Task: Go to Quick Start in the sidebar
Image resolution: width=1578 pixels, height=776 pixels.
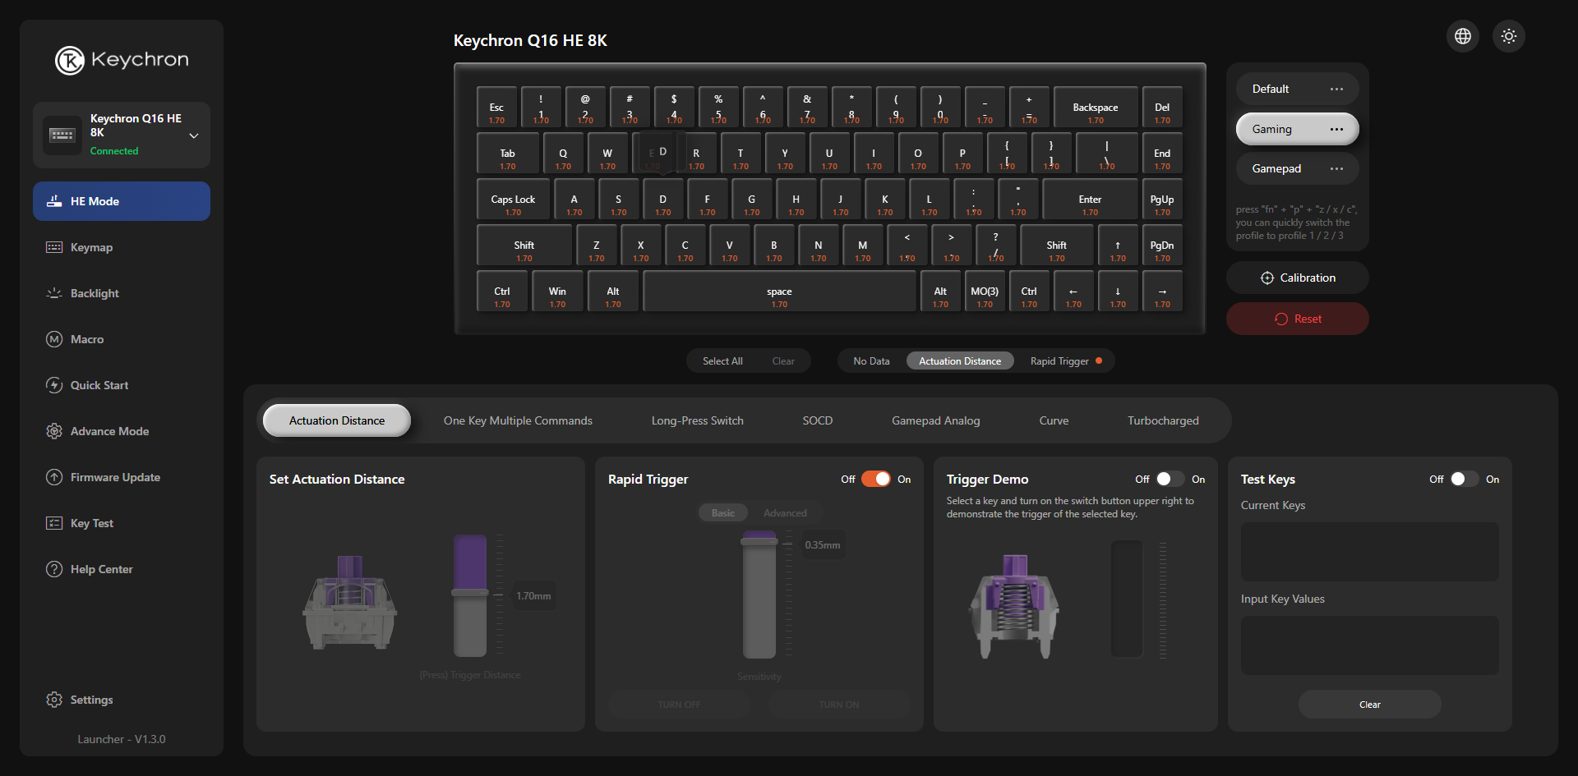Action: click(99, 385)
